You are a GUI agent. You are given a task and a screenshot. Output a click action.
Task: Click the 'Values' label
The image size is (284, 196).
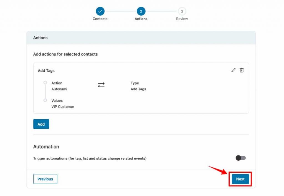(x=57, y=101)
